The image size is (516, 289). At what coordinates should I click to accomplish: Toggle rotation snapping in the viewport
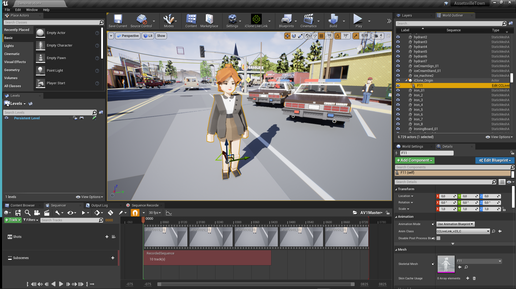(338, 36)
